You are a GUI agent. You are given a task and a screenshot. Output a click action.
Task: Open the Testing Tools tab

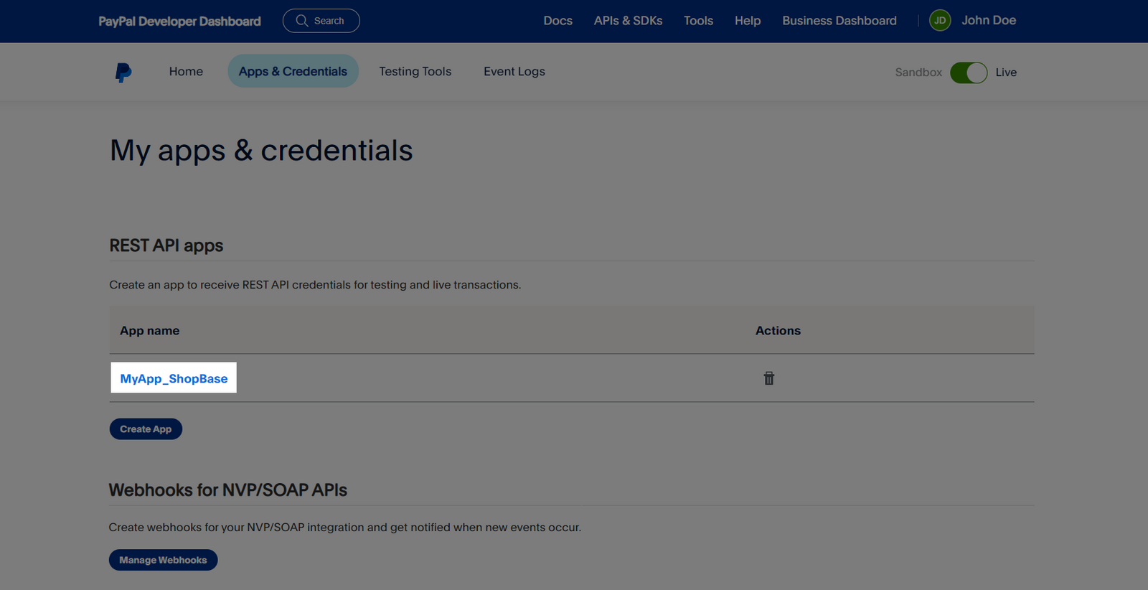[x=415, y=72]
